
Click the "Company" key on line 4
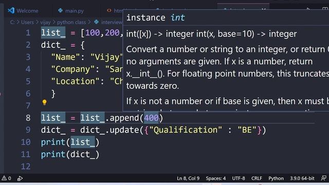point(73,69)
